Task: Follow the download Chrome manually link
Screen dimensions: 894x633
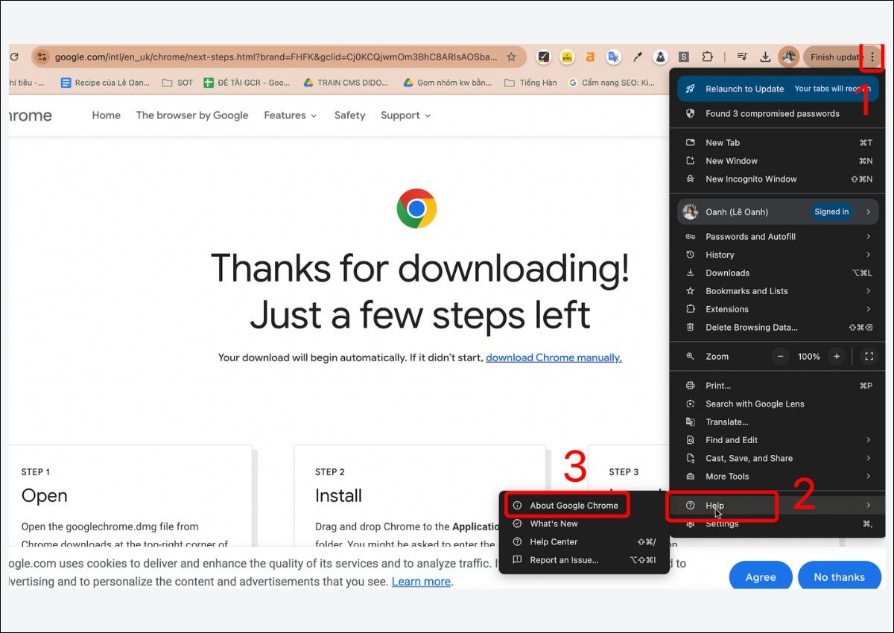Action: tap(554, 357)
